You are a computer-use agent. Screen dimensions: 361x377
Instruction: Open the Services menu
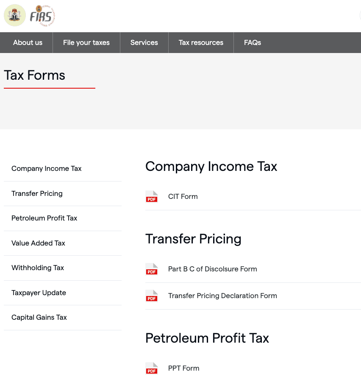pyautogui.click(x=144, y=42)
